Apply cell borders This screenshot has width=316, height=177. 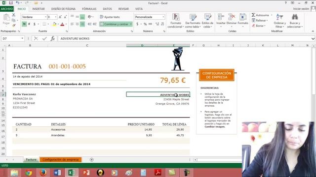pyautogui.click(x=44, y=24)
